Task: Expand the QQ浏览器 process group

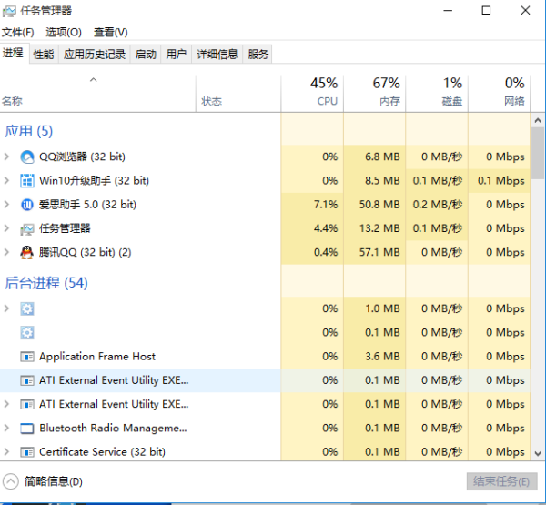Action: pyautogui.click(x=7, y=157)
